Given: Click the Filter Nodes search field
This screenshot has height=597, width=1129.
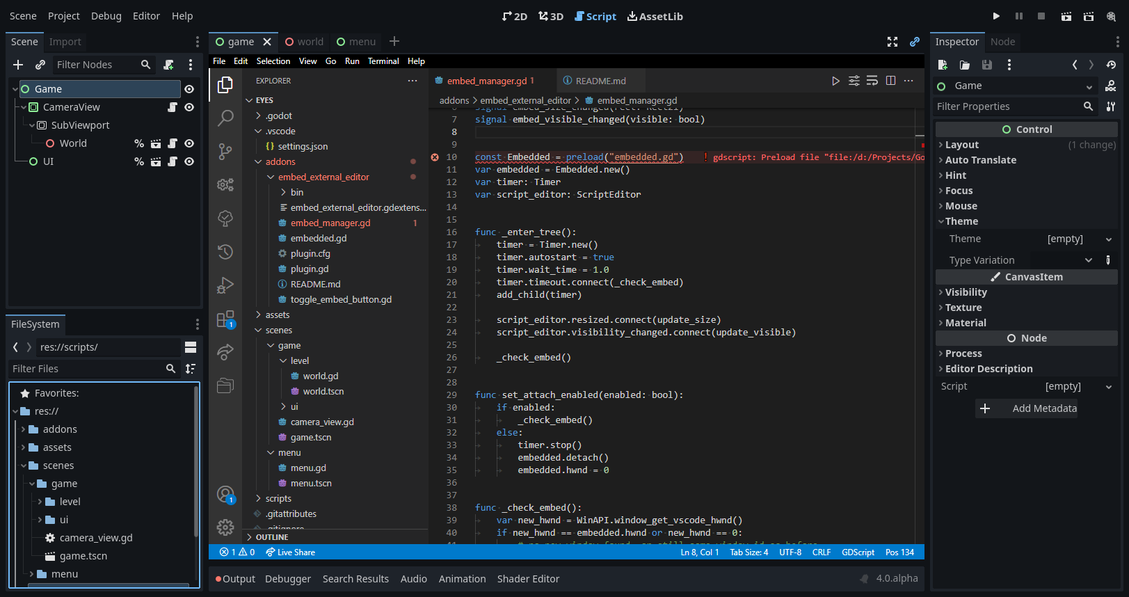Looking at the screenshot, I should point(103,65).
